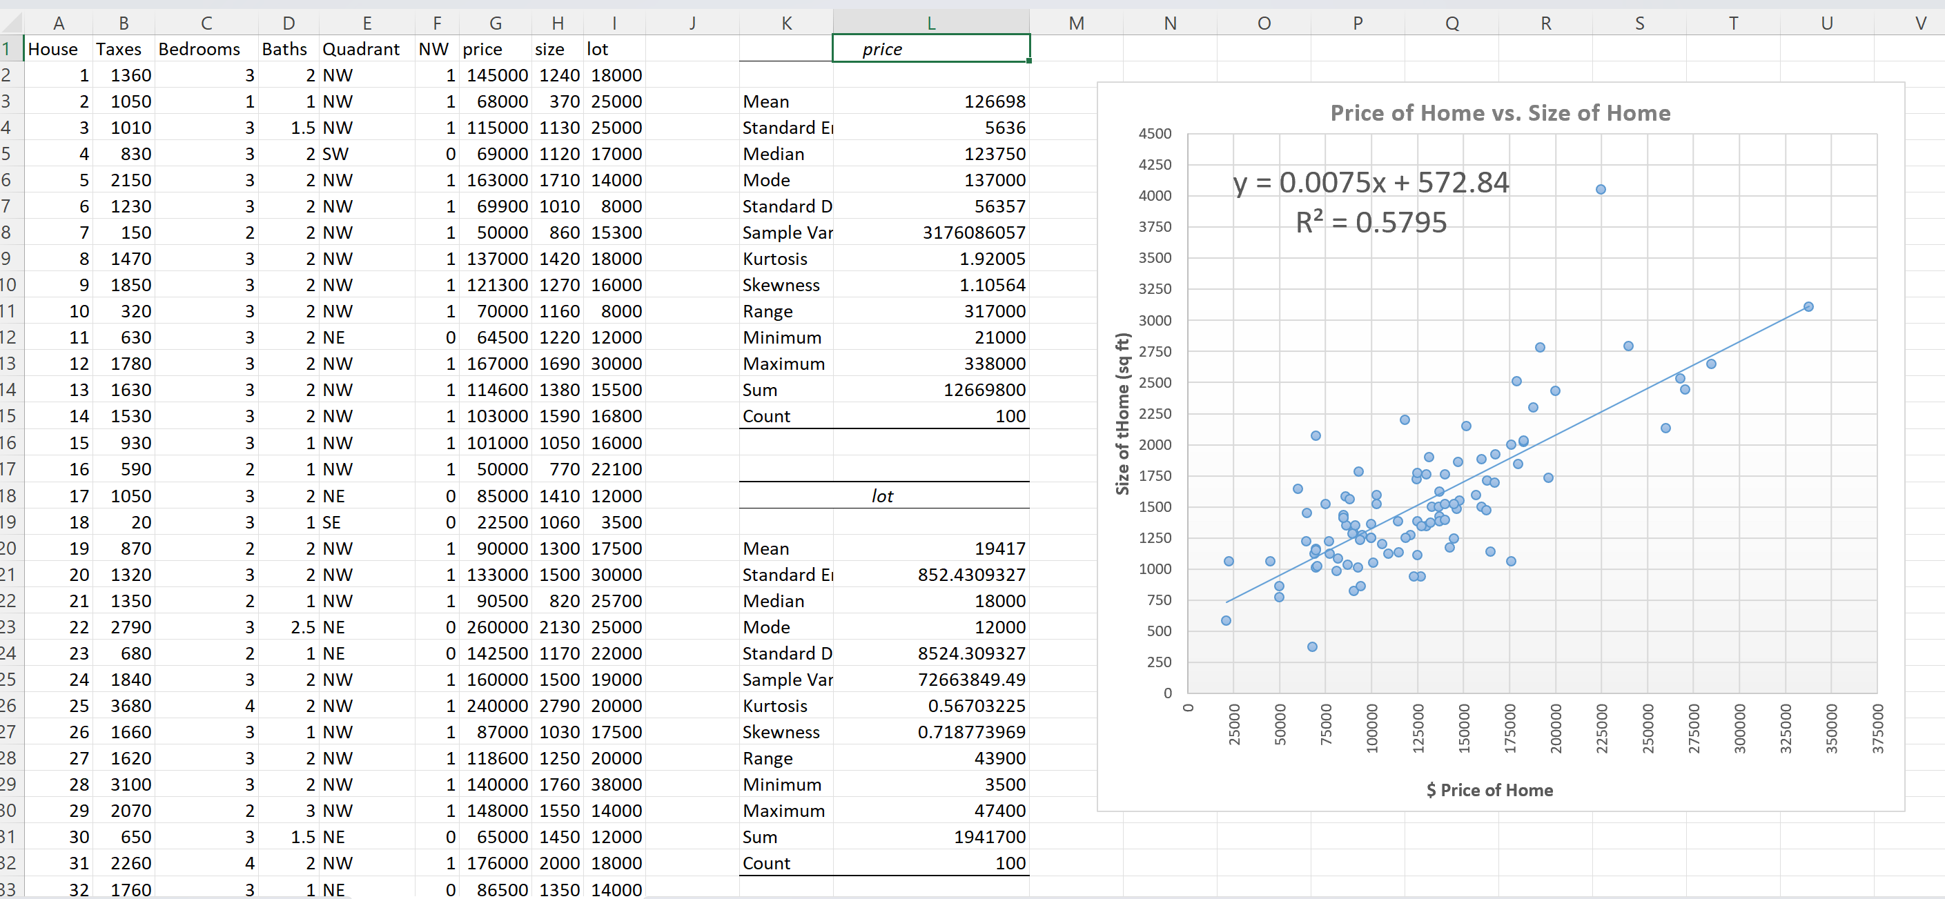This screenshot has height=899, width=1945.
Task: Select the 'Size of tHome (sq ft)' vertical axis title
Action: [1123, 414]
